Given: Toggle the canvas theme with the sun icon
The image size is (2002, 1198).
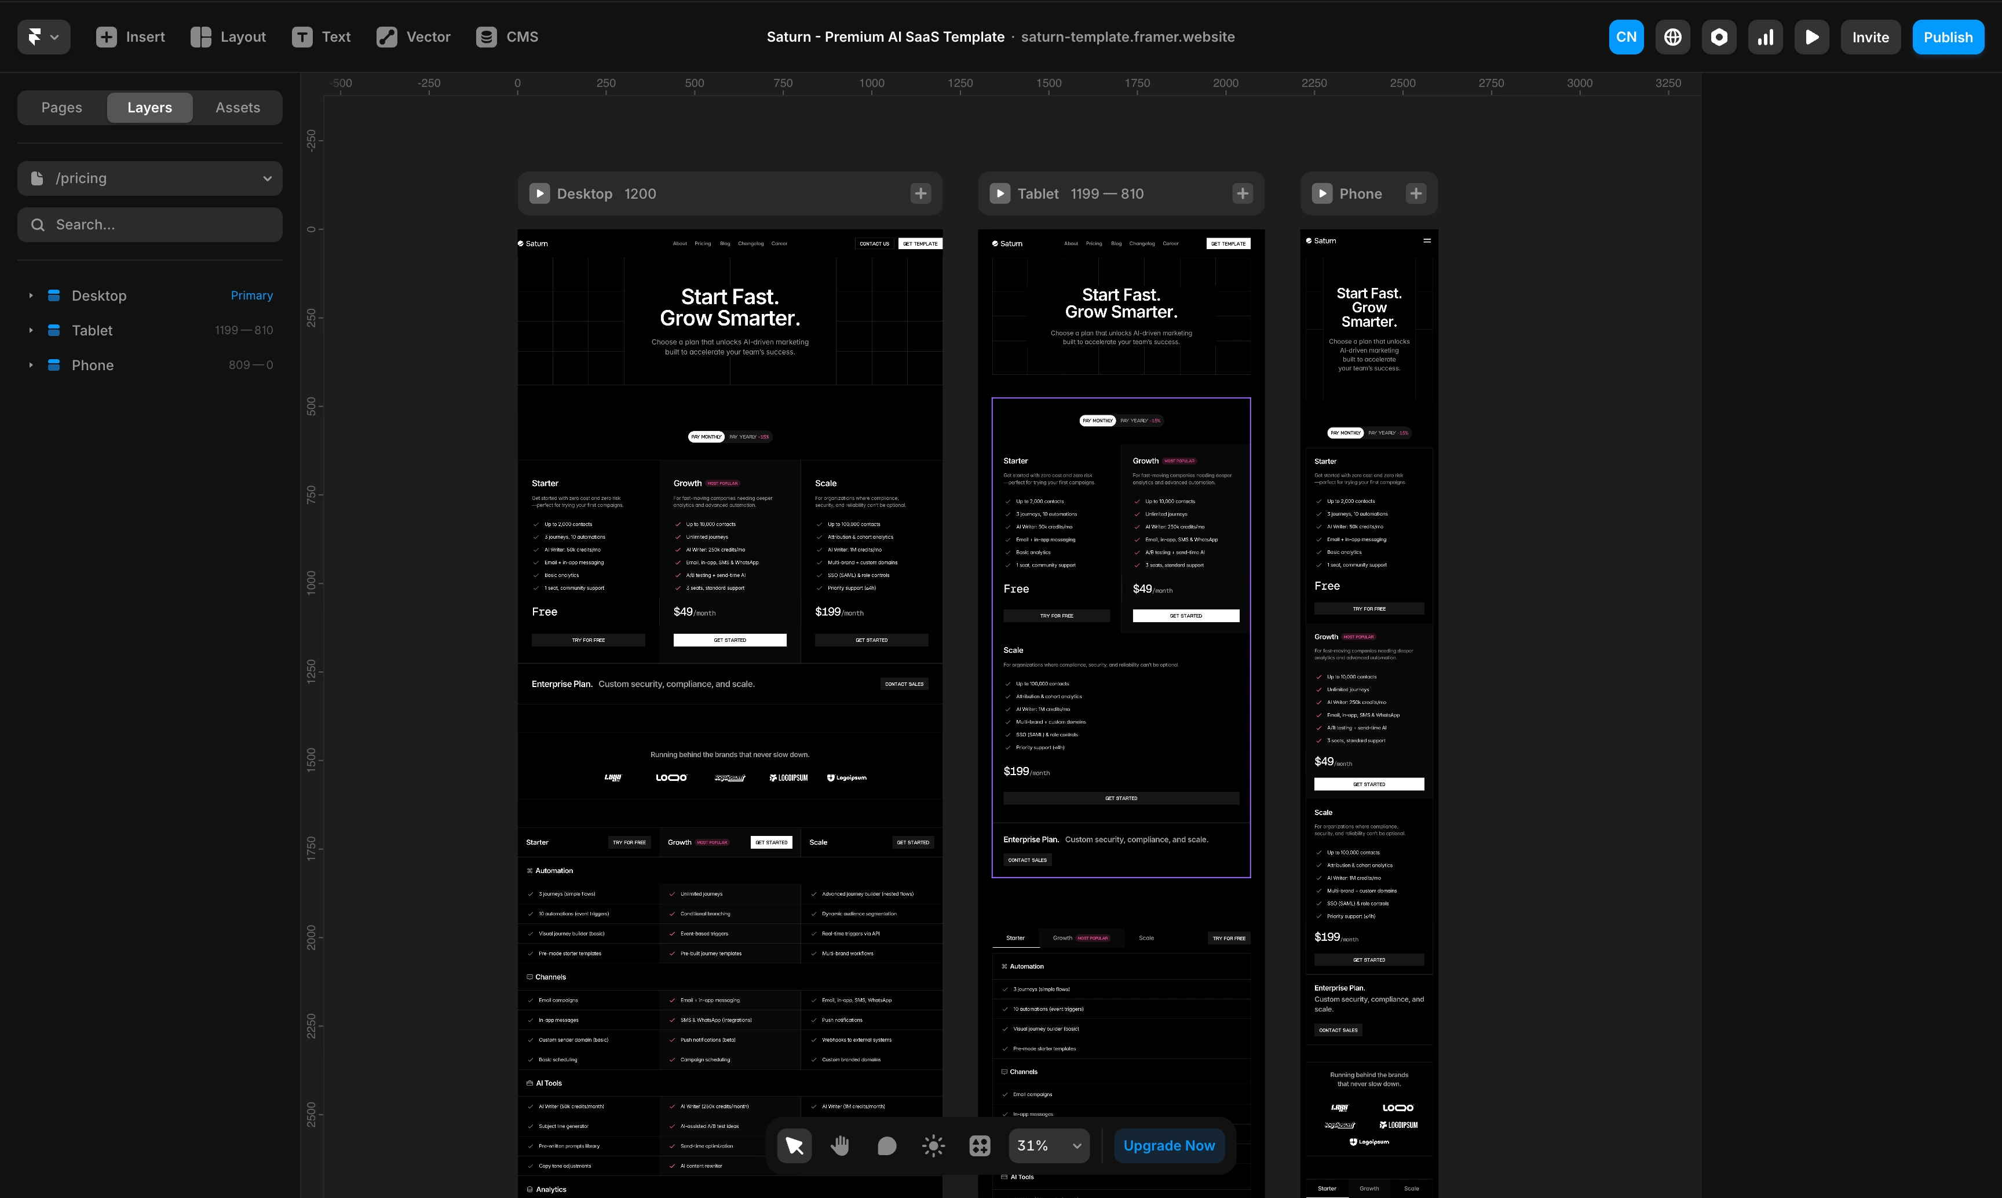Looking at the screenshot, I should pos(933,1145).
